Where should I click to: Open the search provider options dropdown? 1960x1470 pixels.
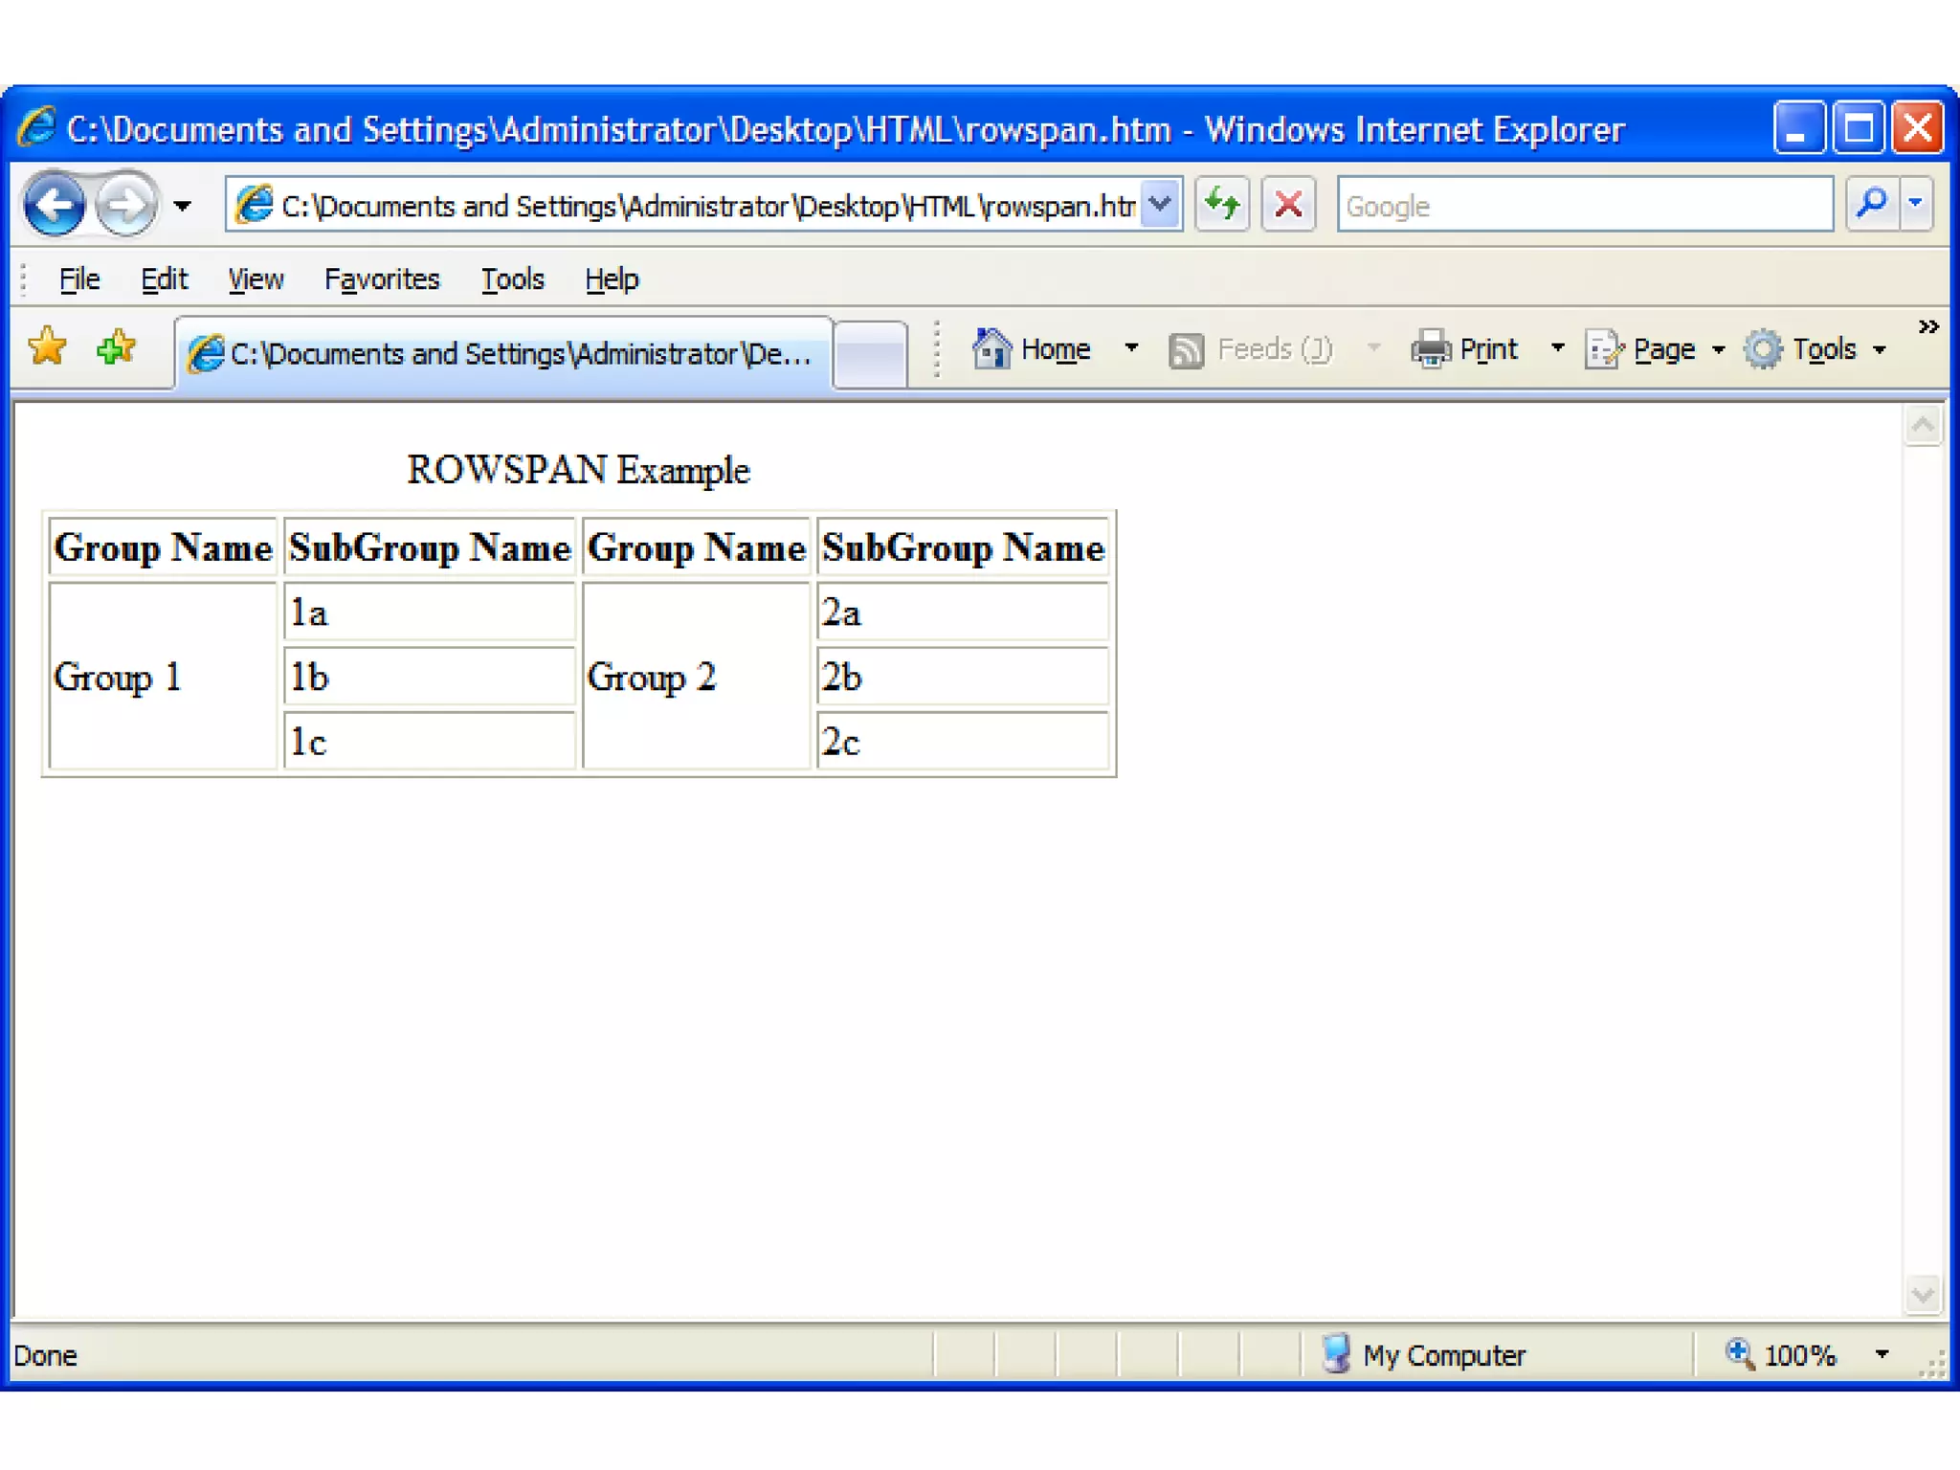click(x=1916, y=204)
